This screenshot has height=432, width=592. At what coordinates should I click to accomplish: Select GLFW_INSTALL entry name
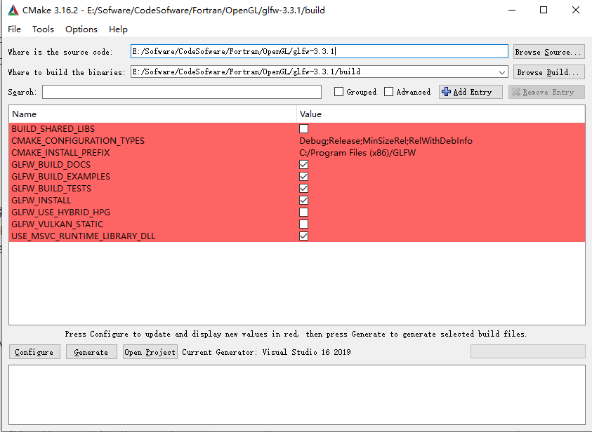point(41,200)
